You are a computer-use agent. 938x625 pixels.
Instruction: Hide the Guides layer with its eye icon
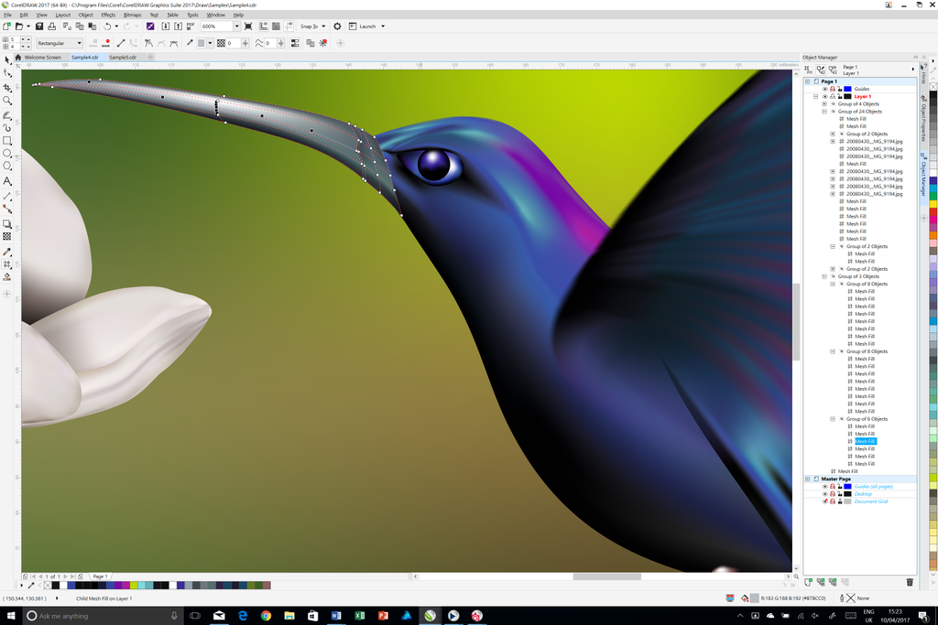(x=824, y=89)
